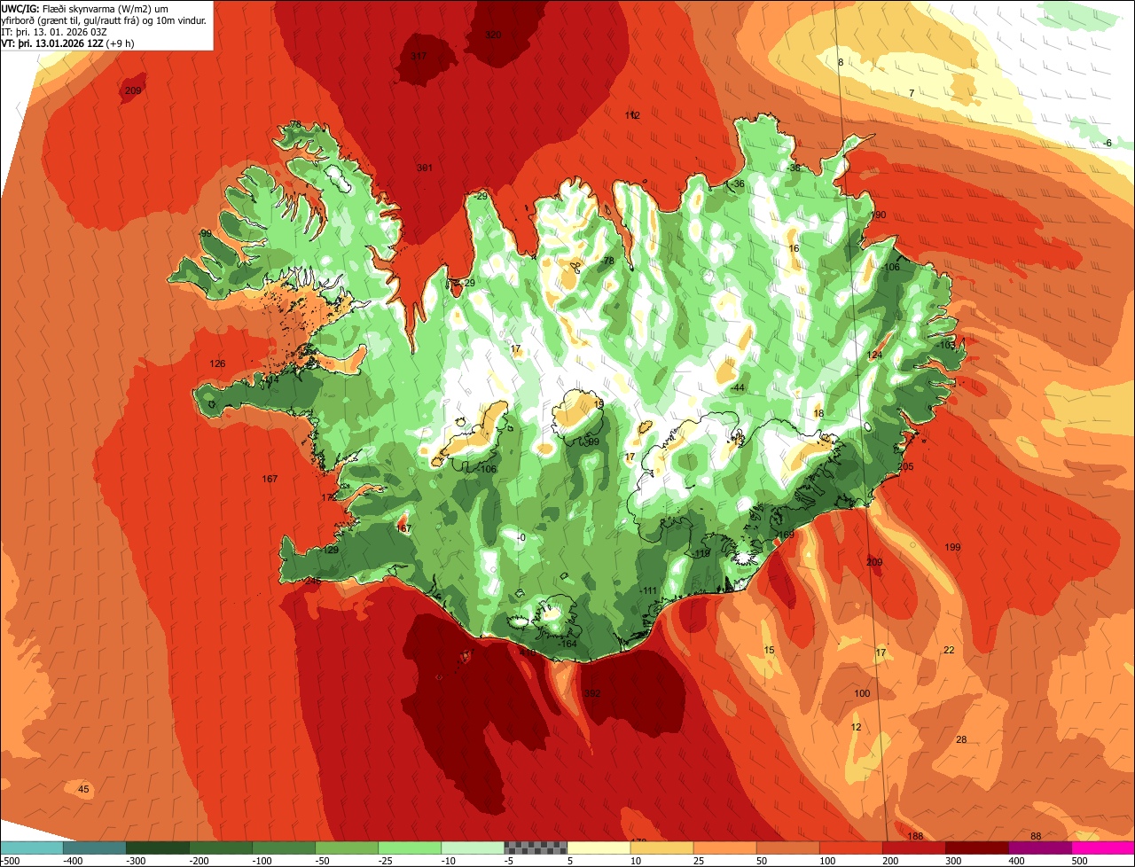Click the map value 188 near bottom edge
The height and width of the screenshot is (867, 1135).
pos(916,837)
